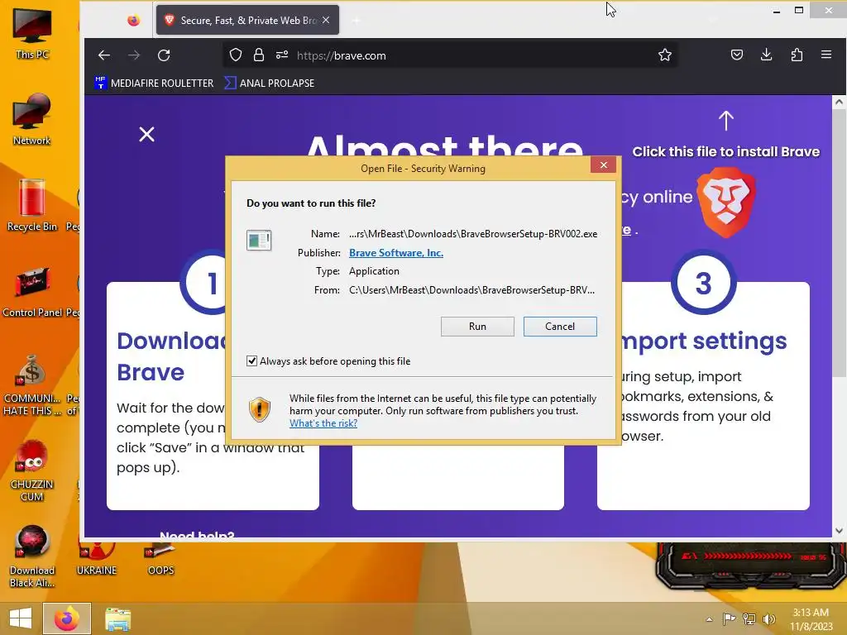Screen dimensions: 847x635
Task: Open File Explorer from taskbar
Action: click(117, 618)
